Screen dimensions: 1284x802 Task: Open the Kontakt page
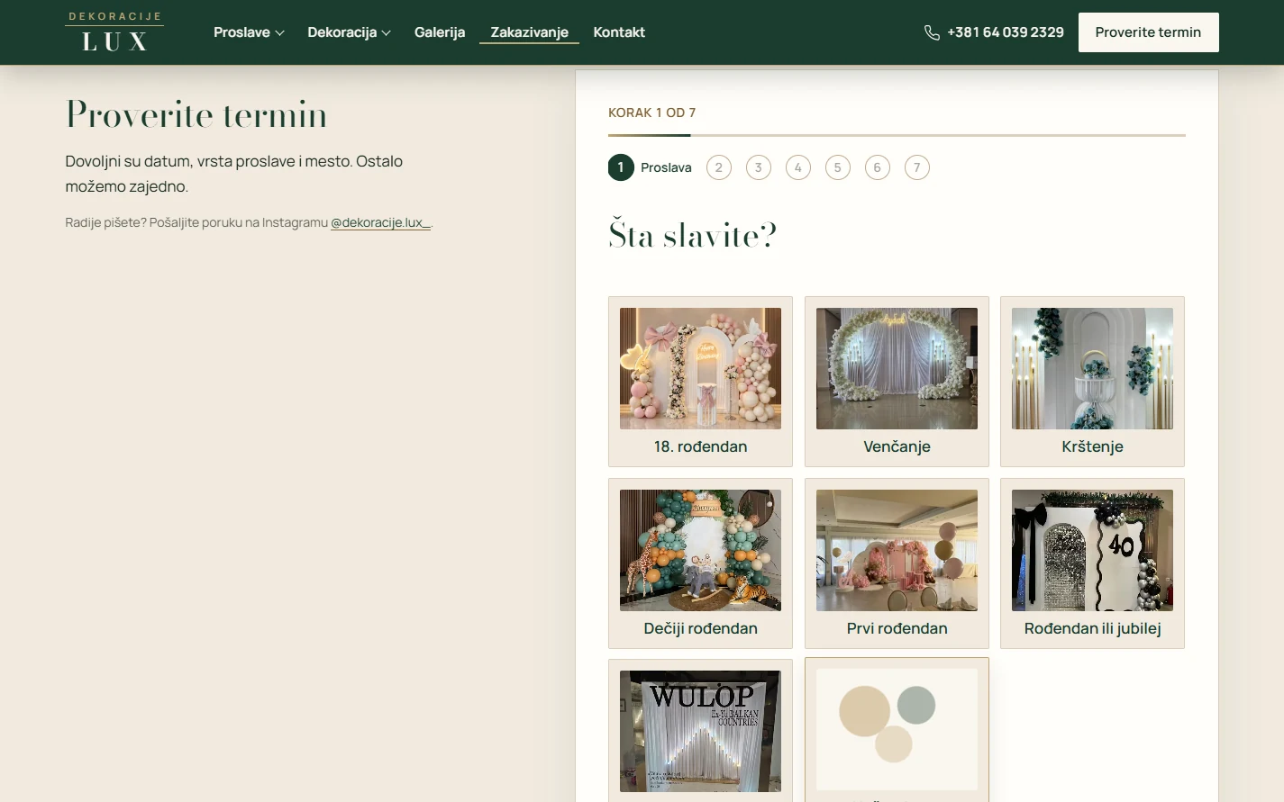[x=619, y=32]
